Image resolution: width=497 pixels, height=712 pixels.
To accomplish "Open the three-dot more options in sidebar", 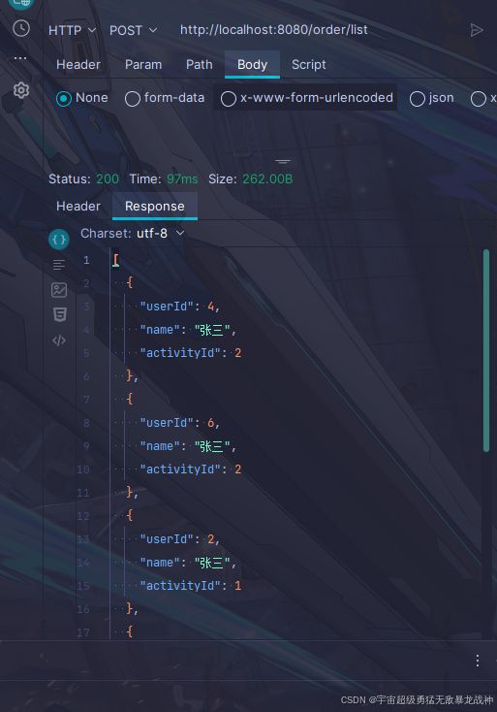I will coord(20,58).
